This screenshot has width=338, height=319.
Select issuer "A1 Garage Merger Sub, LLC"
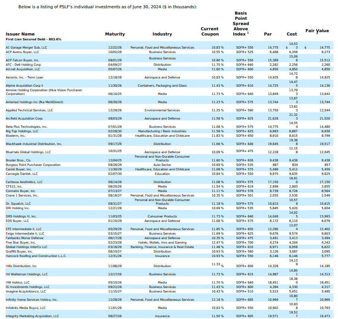click(26, 47)
